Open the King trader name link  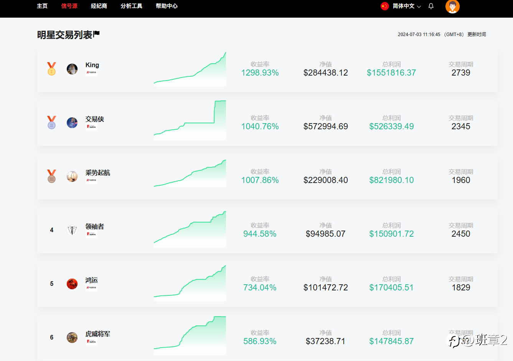pos(92,65)
